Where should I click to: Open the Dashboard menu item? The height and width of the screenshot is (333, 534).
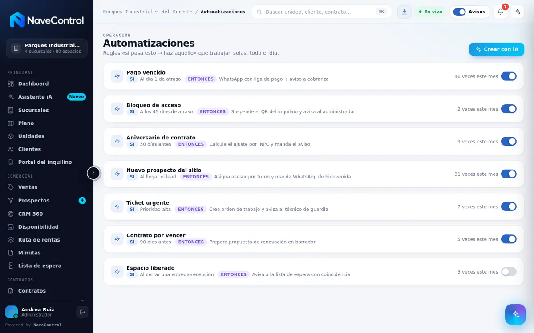coord(47,83)
